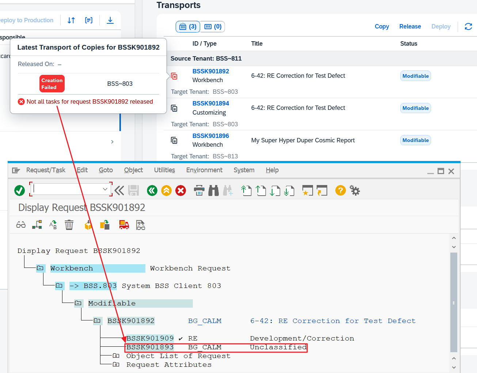Click the red transport truck release icon
Image resolution: width=477 pixels, height=373 pixels.
point(124,225)
